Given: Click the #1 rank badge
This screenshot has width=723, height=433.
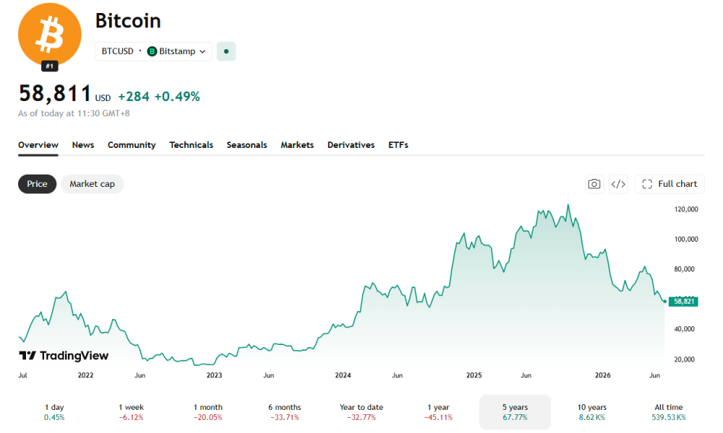Looking at the screenshot, I should 50,66.
